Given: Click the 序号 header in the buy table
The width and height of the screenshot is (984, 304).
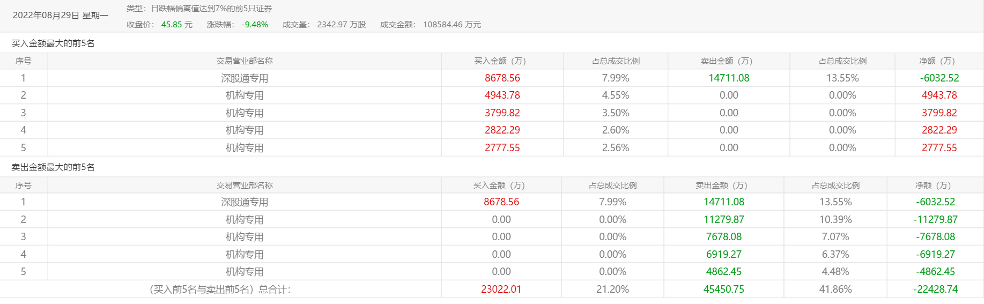Looking at the screenshot, I should tap(24, 61).
